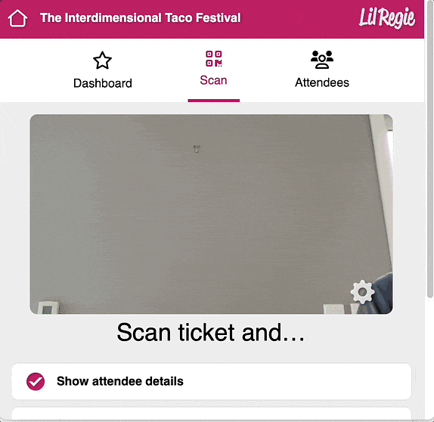Click the Dashboard star icon
This screenshot has width=434, height=422.
point(102,61)
